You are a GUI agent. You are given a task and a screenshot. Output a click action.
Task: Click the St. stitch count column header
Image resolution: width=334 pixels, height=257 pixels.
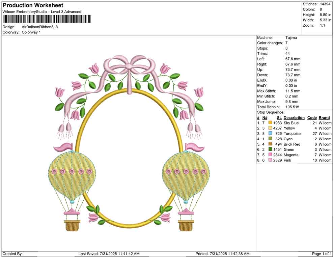[279, 118]
